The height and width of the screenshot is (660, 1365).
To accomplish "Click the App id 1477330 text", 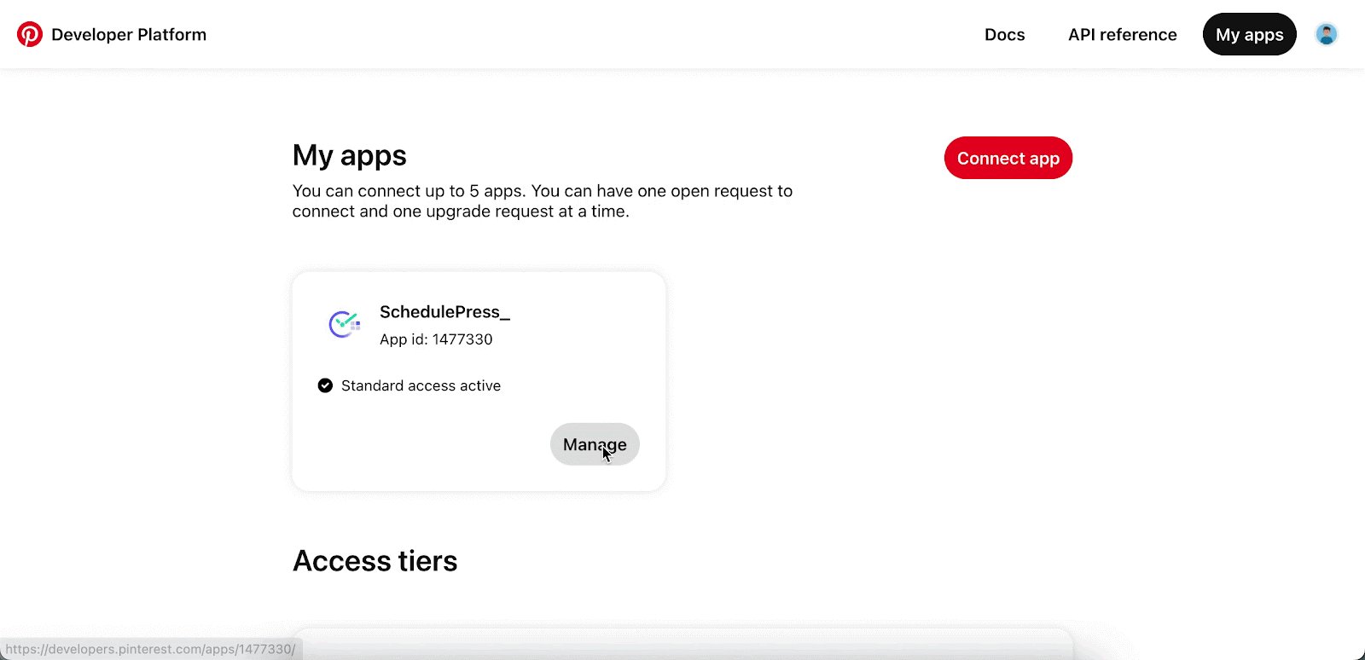I will point(436,339).
